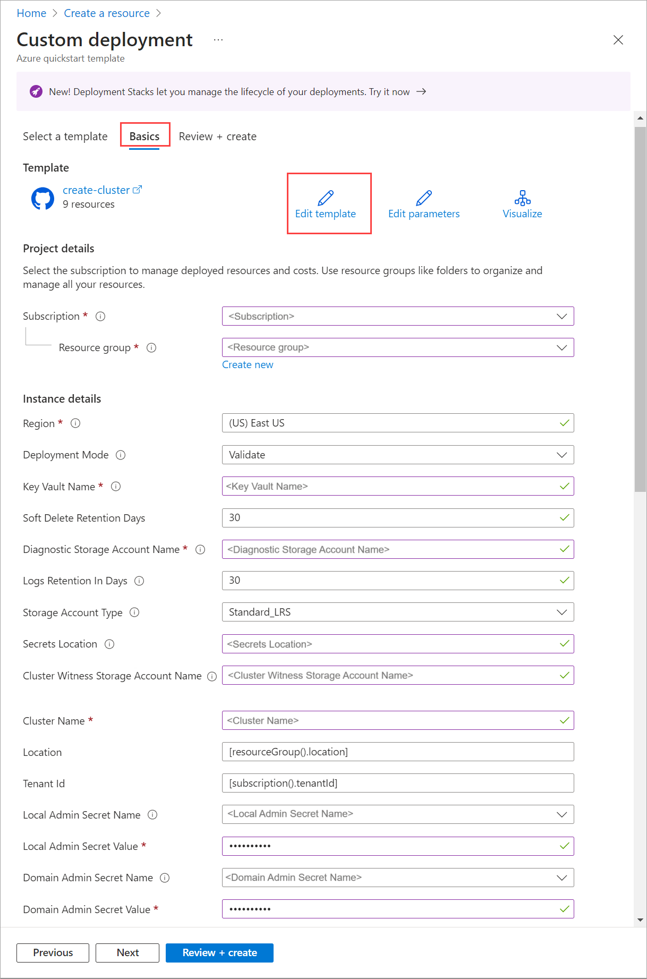Screen dimensions: 647x979
Task: Click the ellipsis next to Custom deployment
Action: 218,40
